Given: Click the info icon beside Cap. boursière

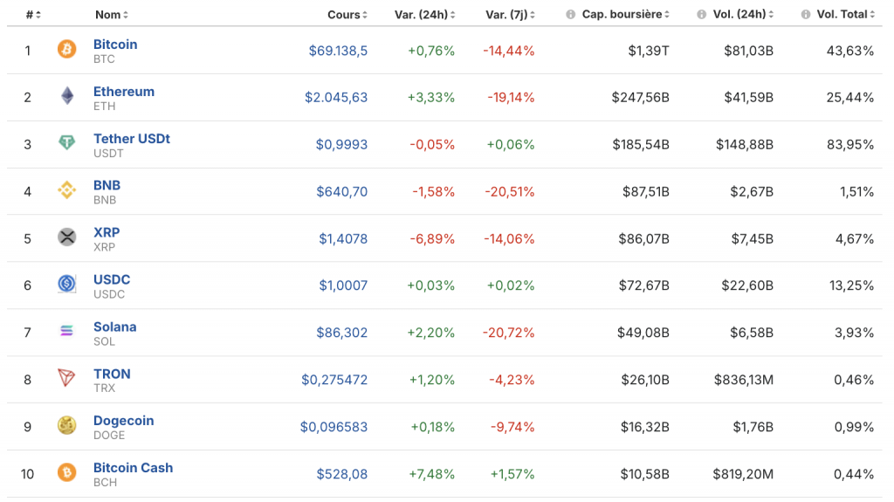Looking at the screenshot, I should pos(571,15).
